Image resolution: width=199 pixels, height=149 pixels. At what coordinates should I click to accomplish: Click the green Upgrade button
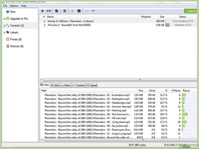(x=190, y=11)
